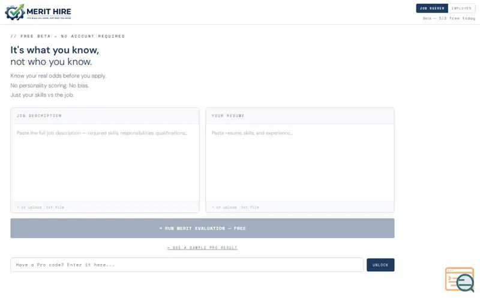480x300 pixels.
Task: Upload a .txt file for job description
Action: (40, 207)
